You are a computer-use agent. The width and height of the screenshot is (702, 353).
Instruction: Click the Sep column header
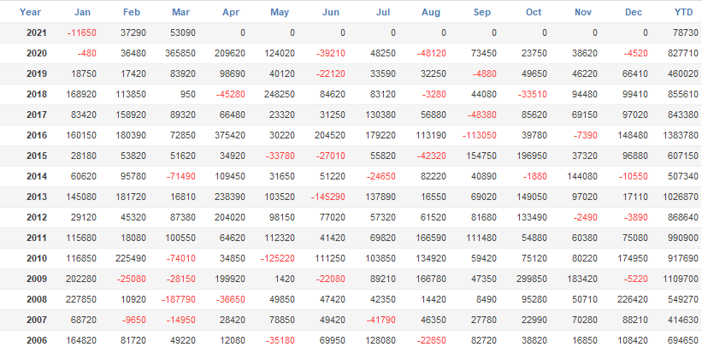pos(482,12)
